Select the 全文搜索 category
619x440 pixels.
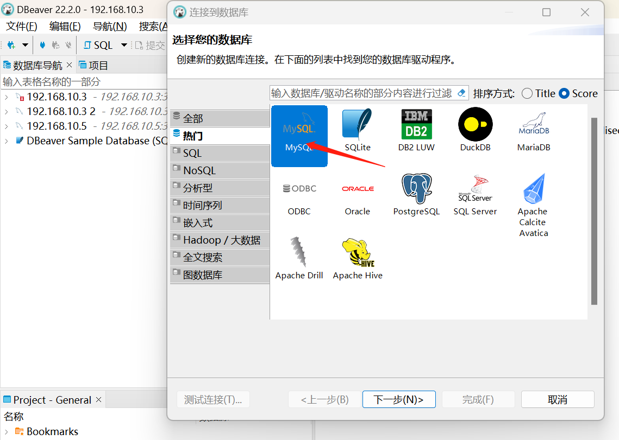[x=220, y=257]
